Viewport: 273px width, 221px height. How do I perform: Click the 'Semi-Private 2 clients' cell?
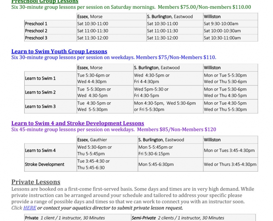193,218
